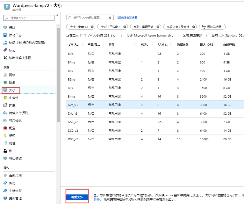
Task: Sort by the VCPU column header
Action: (x=145, y=45)
